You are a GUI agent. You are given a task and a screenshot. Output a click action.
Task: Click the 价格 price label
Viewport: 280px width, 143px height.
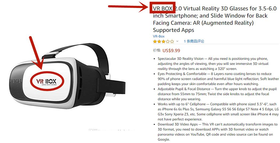157,50
